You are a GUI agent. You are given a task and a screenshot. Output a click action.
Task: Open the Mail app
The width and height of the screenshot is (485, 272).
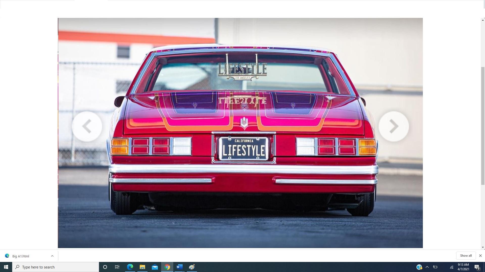coord(155,267)
